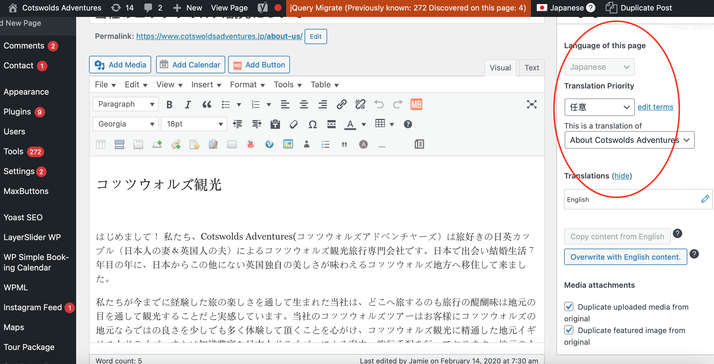
Task: Open 'This is a translation of' dropdown
Action: [x=629, y=140]
